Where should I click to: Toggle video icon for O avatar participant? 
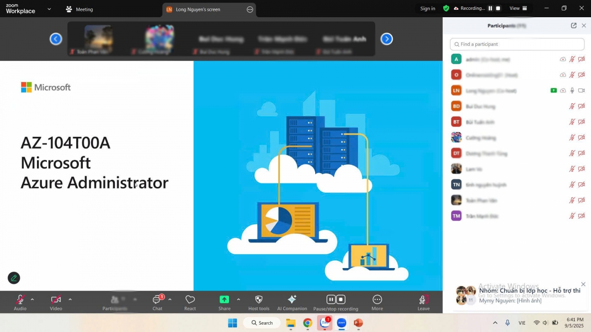581,75
